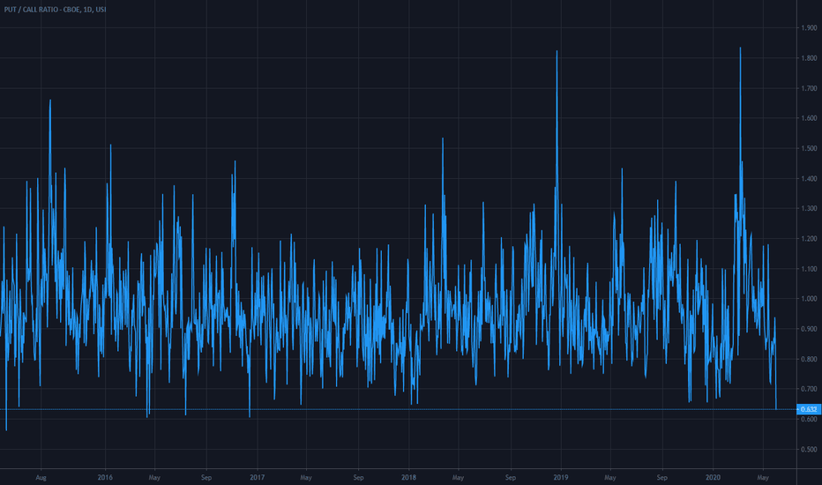The height and width of the screenshot is (485, 822).
Task: Click the 0.632 current price label
Action: (x=809, y=409)
